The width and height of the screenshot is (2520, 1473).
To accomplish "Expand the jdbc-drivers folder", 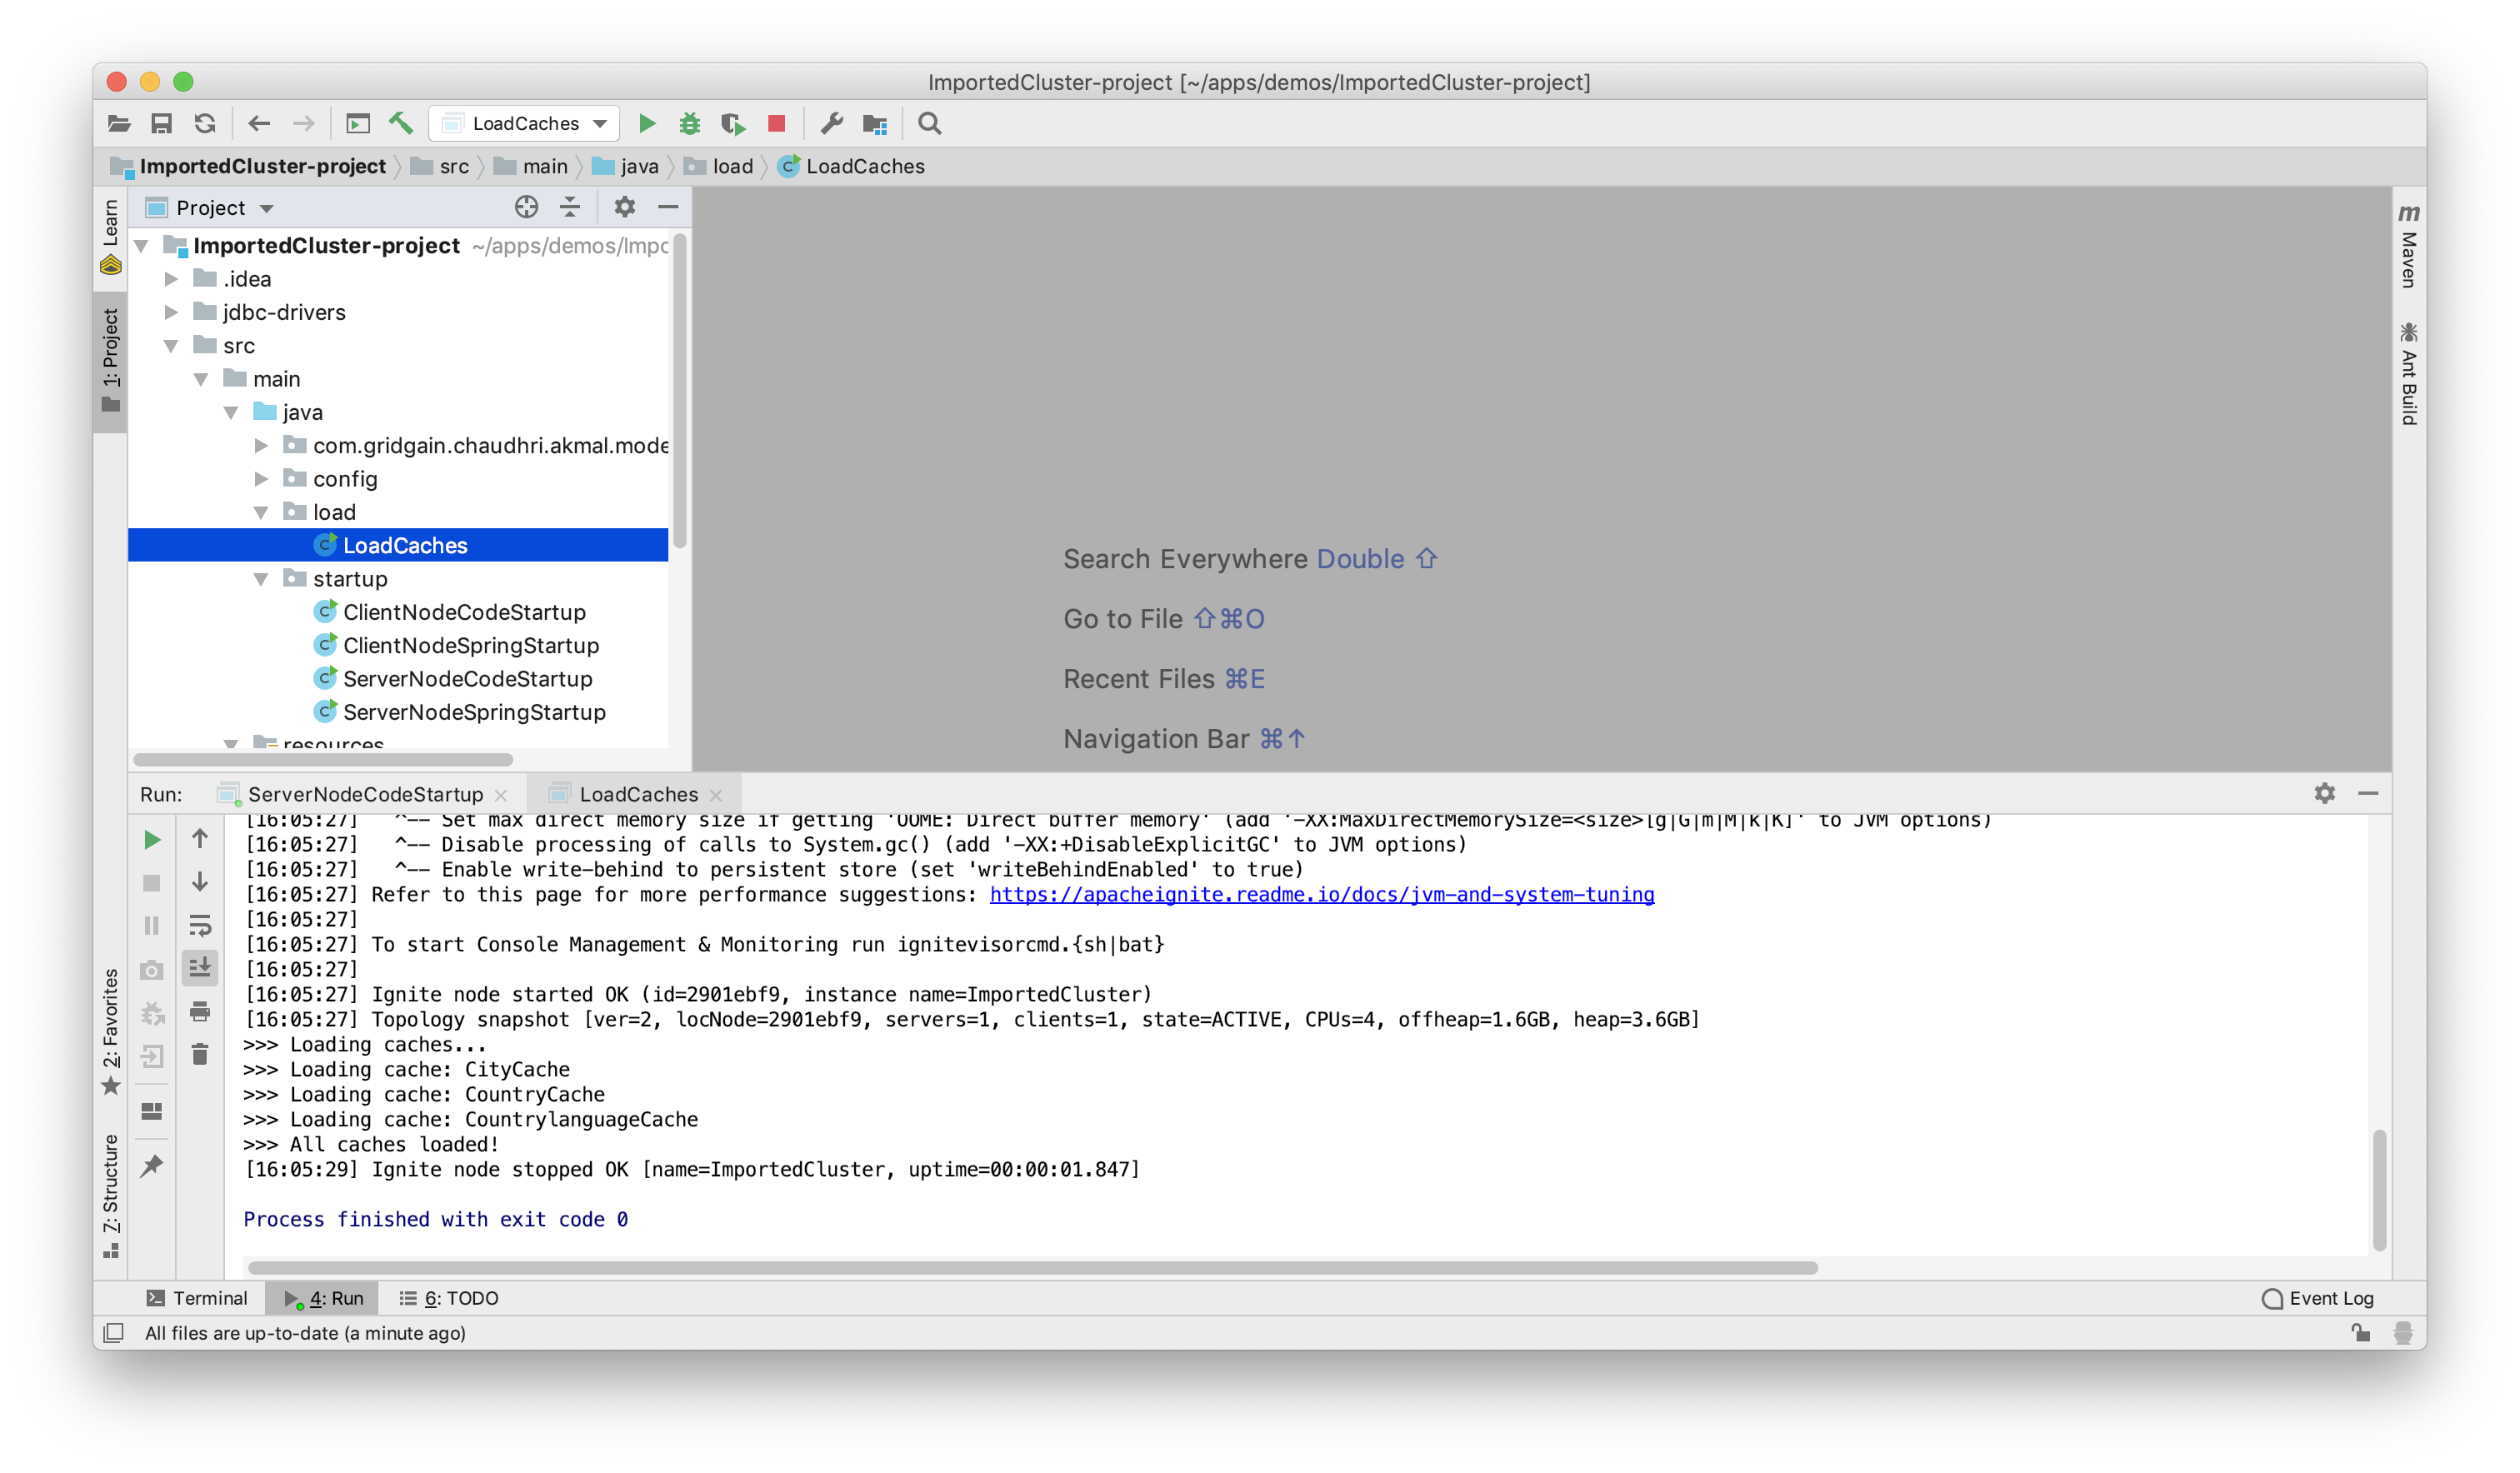I will pos(171,312).
